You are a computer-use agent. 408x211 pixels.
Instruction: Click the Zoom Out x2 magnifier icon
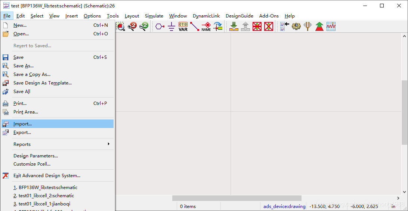[x=143, y=26]
